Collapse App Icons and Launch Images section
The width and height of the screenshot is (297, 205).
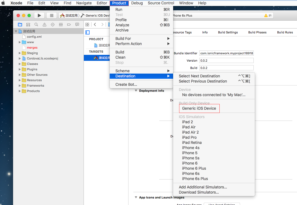(136, 197)
